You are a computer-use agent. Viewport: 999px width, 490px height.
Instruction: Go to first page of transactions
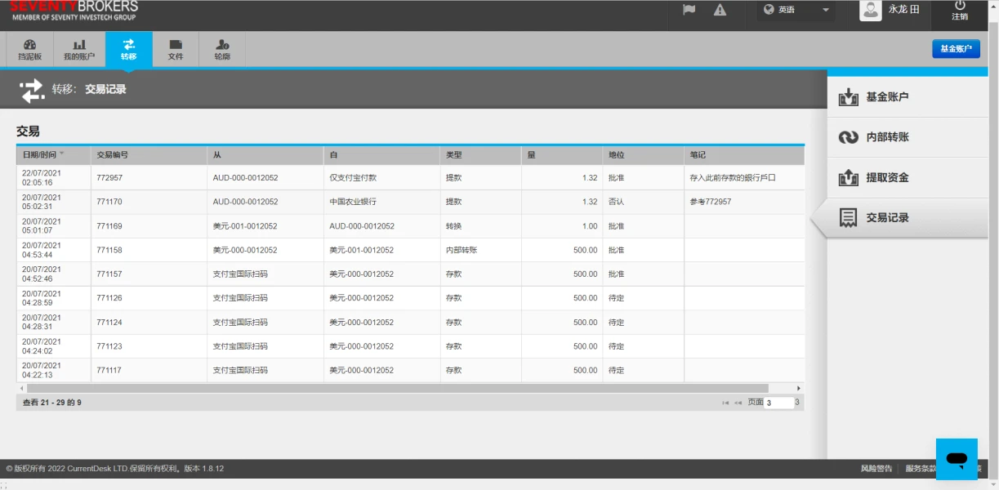(725, 403)
